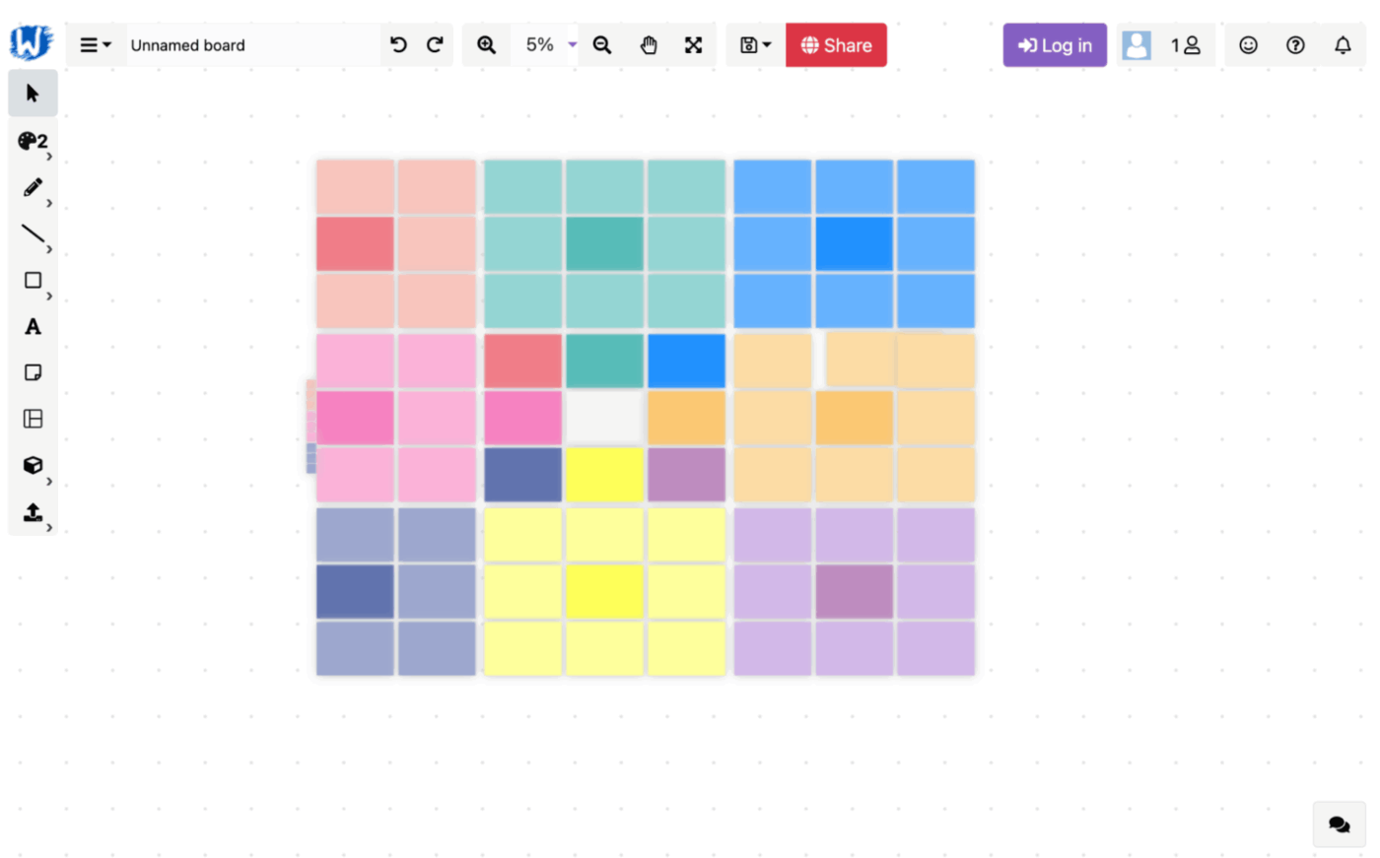1380x858 pixels.
Task: Open the user avatar profile
Action: (x=1137, y=45)
